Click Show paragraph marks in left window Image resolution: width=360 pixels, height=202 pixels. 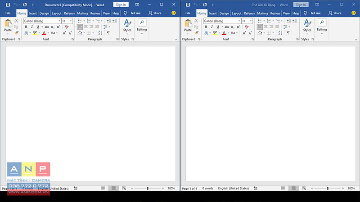point(108,33)
